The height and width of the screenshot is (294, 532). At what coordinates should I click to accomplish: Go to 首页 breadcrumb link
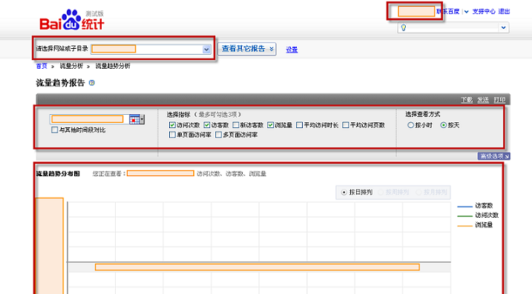pyautogui.click(x=42, y=66)
